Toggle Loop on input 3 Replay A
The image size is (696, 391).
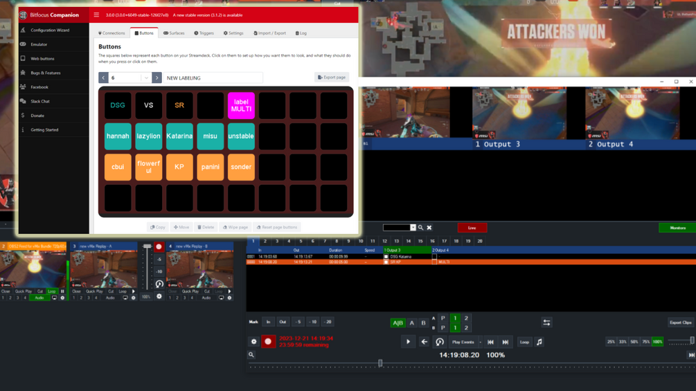[x=123, y=291]
